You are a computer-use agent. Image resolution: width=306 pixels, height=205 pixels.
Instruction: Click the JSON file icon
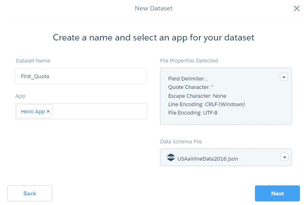click(x=170, y=158)
